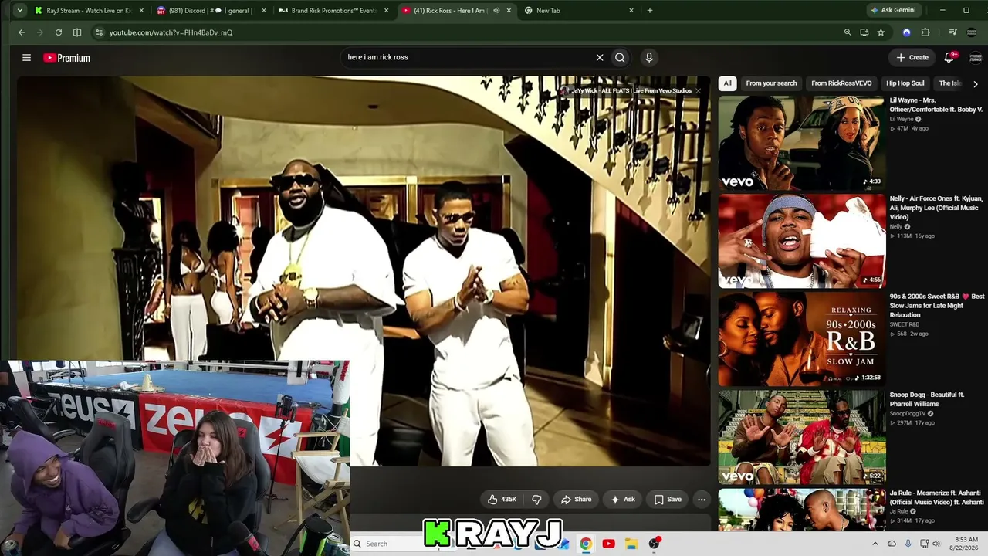
Task: Switch to Brand Risk Promotions tab
Action: click(x=333, y=11)
